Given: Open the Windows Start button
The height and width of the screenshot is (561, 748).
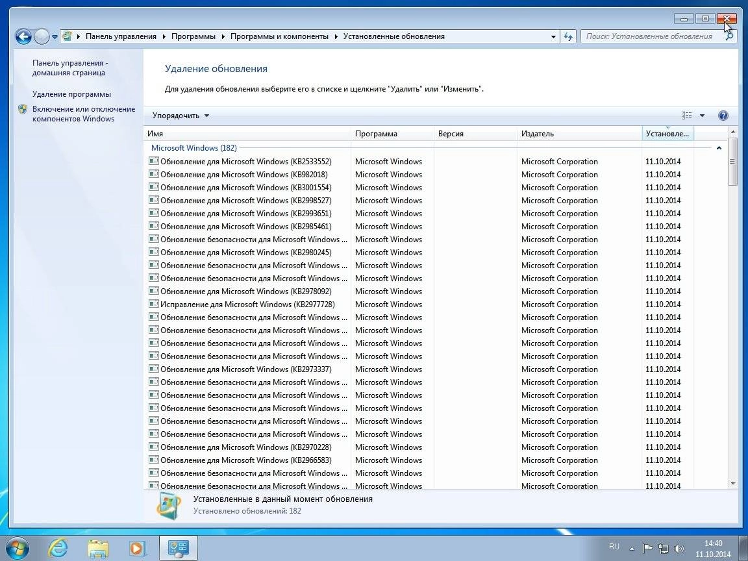Looking at the screenshot, I should click(17, 547).
